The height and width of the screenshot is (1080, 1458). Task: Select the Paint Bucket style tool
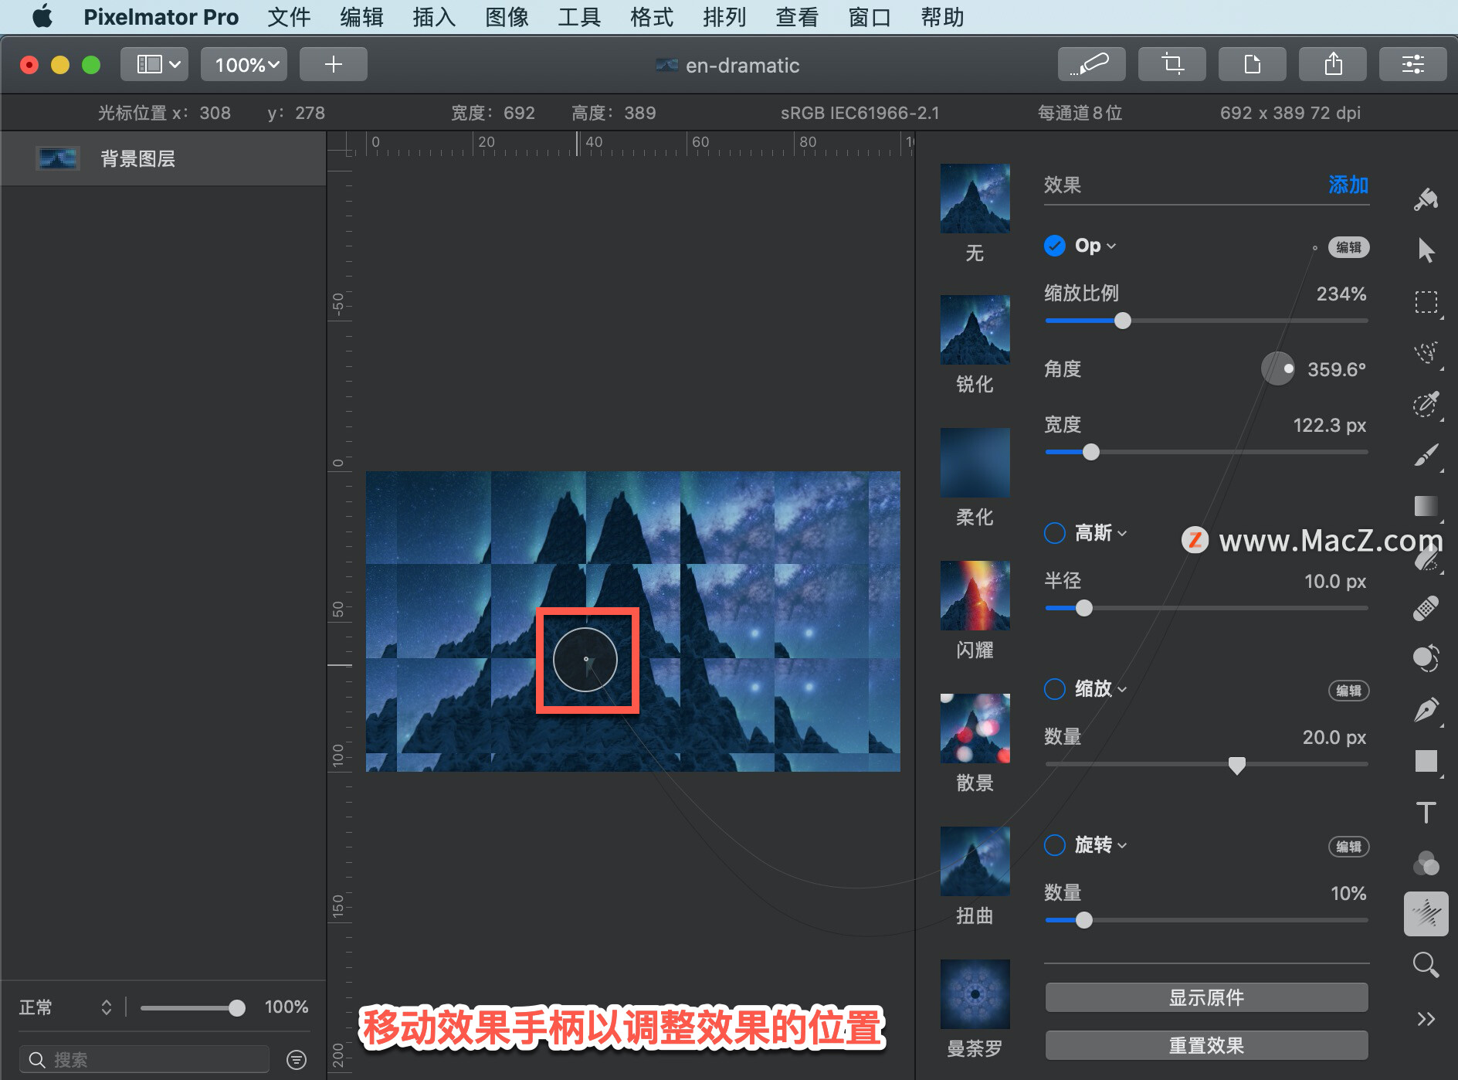[x=1426, y=199]
